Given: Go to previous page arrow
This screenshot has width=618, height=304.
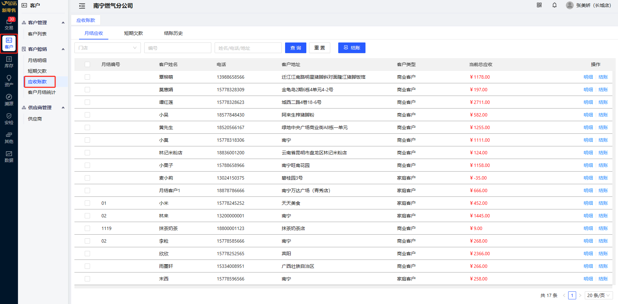Looking at the screenshot, I should tap(564, 295).
